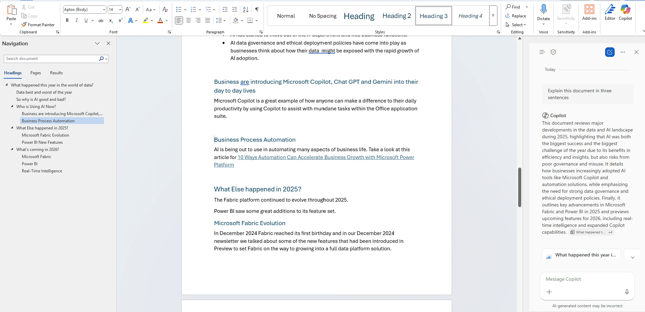645x312 pixels.
Task: Click microphone icon in Copilot message box
Action: pyautogui.click(x=627, y=292)
